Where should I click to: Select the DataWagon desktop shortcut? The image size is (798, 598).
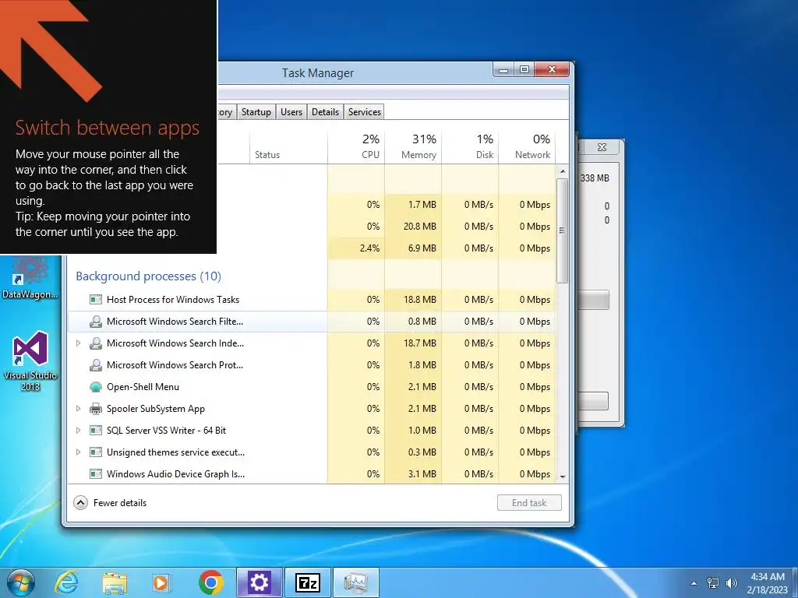pyautogui.click(x=30, y=278)
